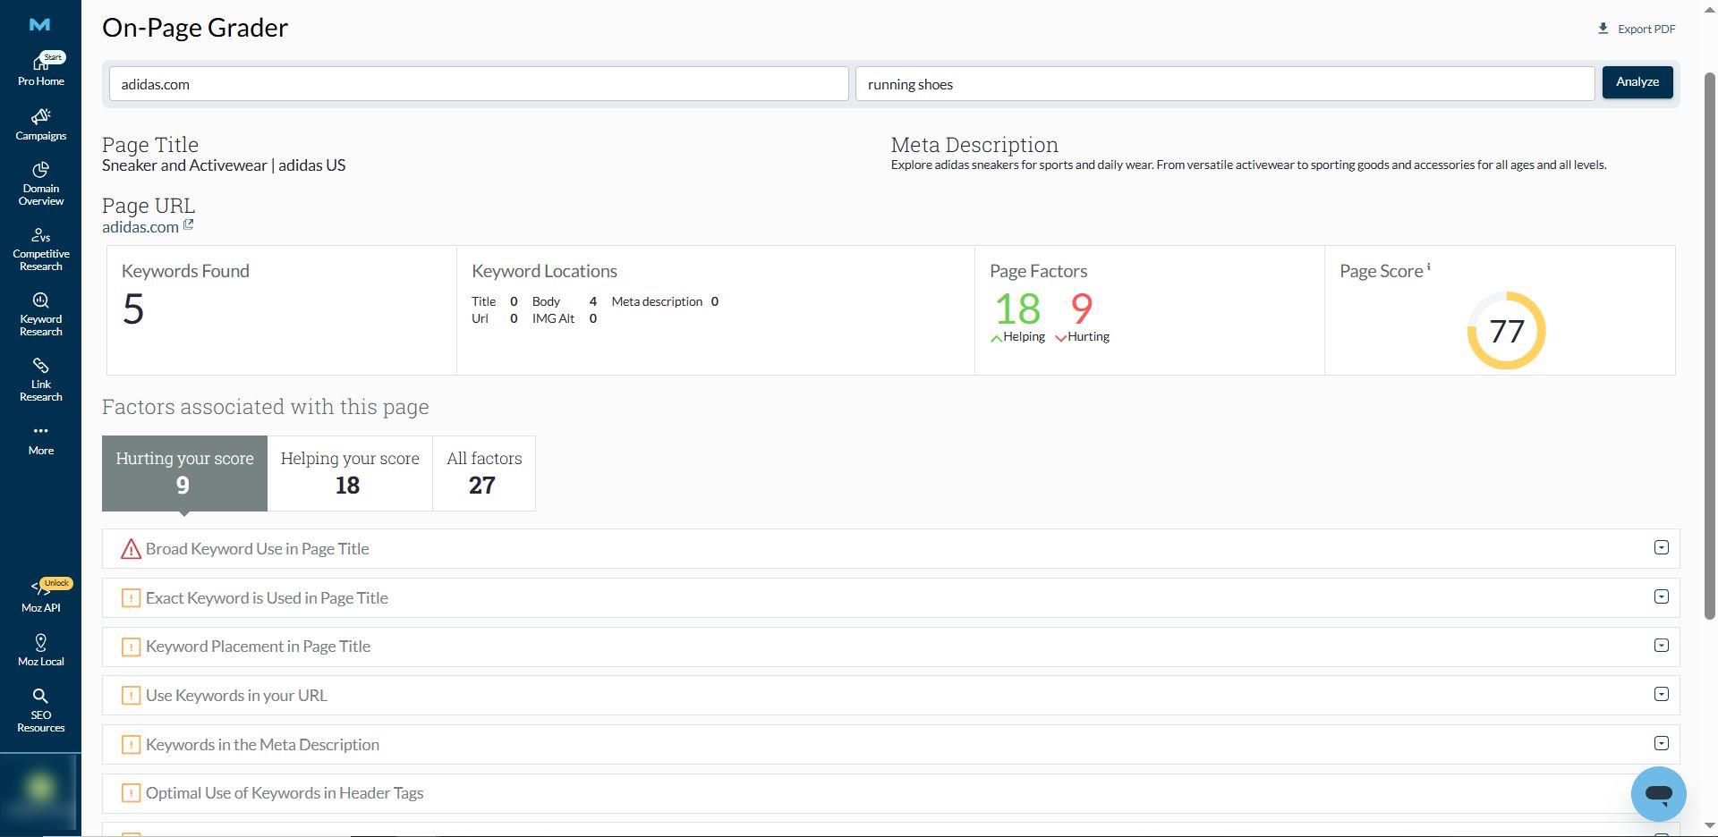Click the Analyze button

click(x=1637, y=82)
